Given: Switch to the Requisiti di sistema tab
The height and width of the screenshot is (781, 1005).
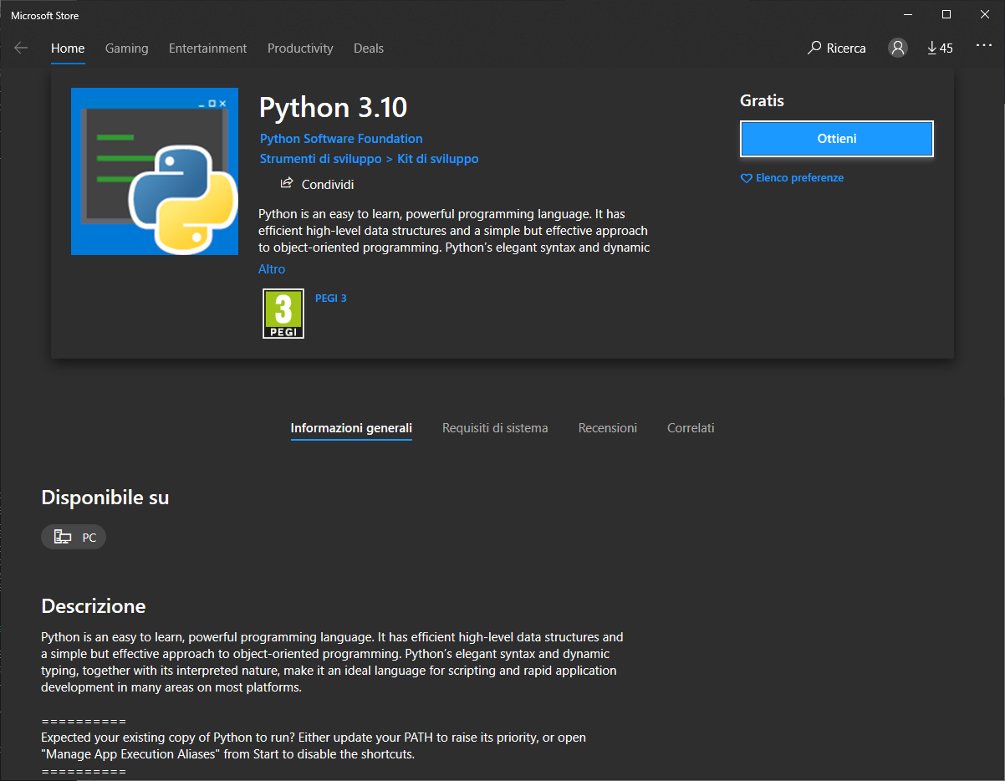Looking at the screenshot, I should 495,427.
